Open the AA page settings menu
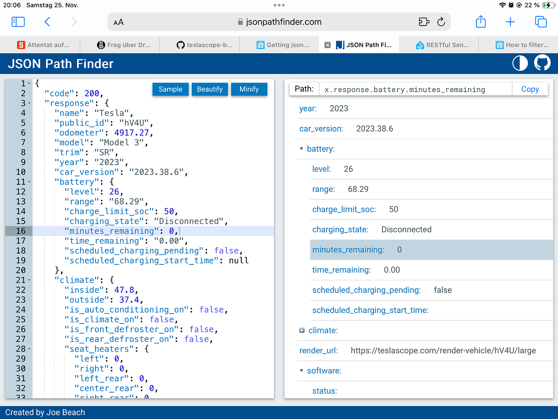 [119, 22]
